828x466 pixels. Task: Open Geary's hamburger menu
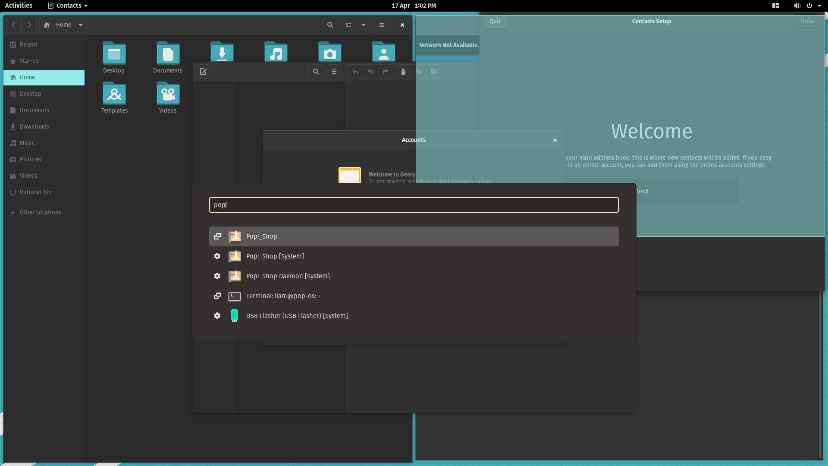[334, 72]
